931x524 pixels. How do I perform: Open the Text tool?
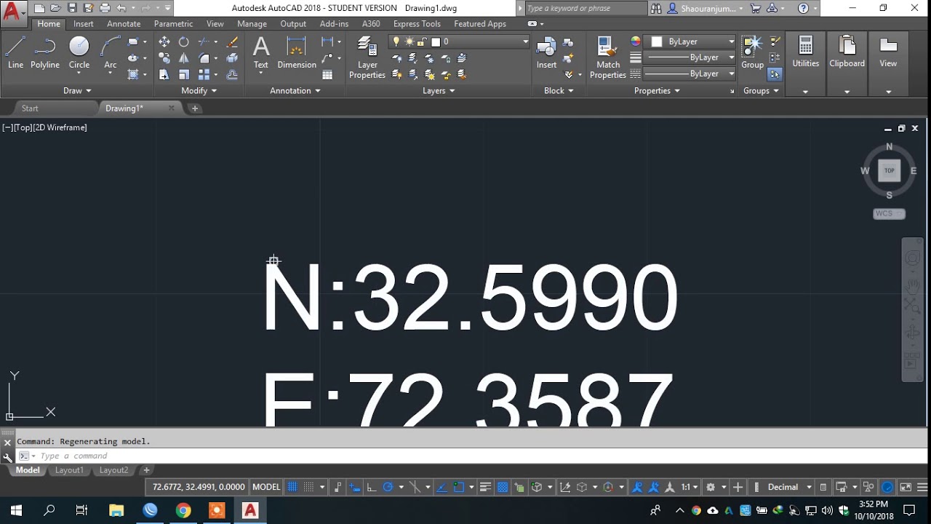261,54
